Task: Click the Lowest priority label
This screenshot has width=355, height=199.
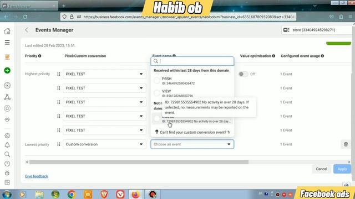Action: tap(37, 144)
